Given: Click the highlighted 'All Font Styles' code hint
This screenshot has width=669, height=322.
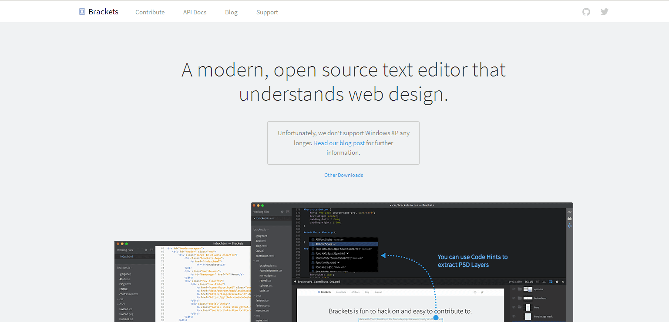Looking at the screenshot, I should click(x=343, y=244).
